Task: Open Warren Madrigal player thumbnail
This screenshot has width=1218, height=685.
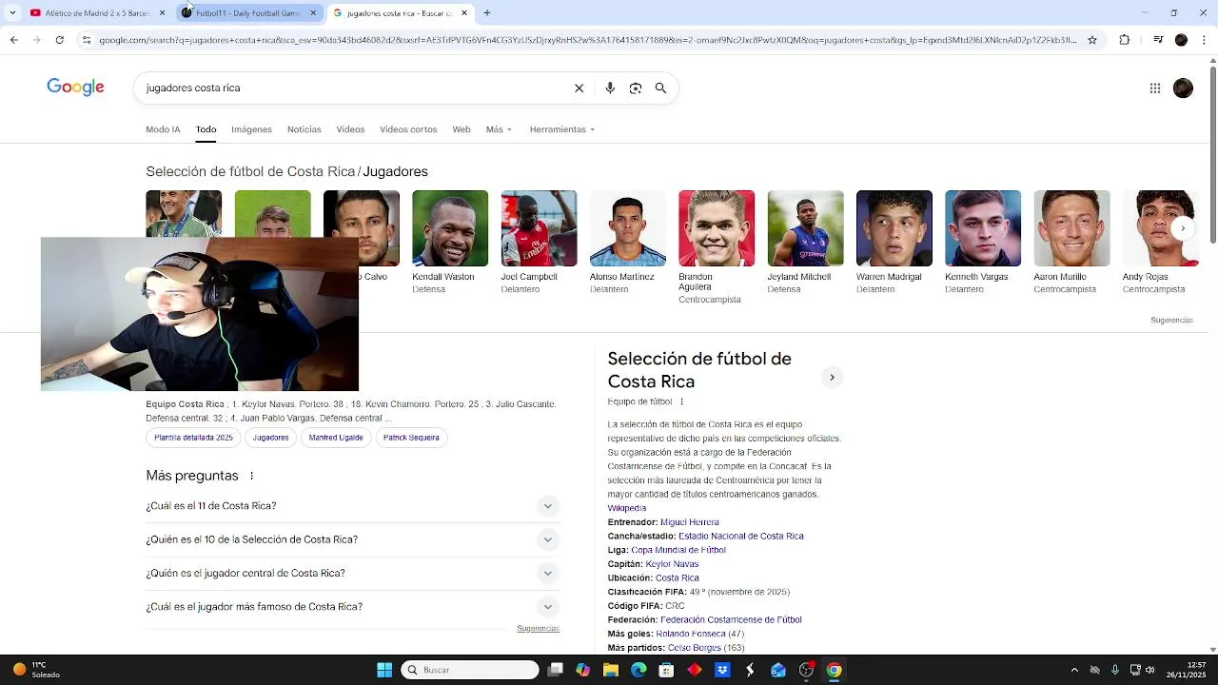Action: click(894, 228)
